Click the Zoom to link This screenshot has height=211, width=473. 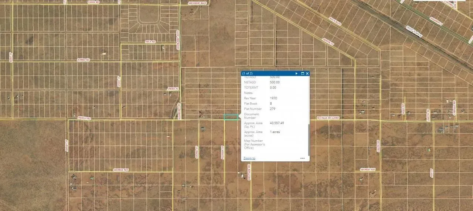pos(249,158)
